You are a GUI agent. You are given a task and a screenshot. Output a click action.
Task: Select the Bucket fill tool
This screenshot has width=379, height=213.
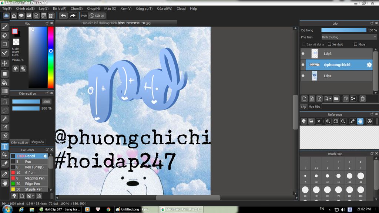coord(4,82)
